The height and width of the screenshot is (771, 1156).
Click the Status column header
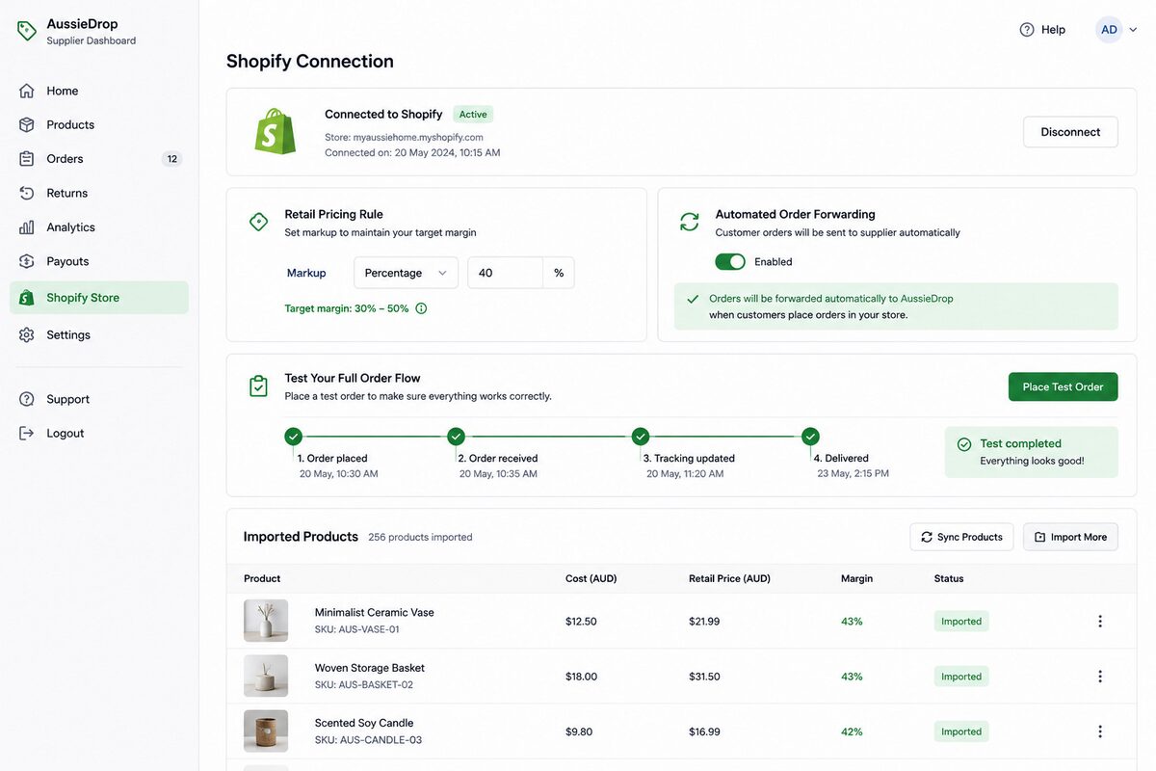coord(949,578)
